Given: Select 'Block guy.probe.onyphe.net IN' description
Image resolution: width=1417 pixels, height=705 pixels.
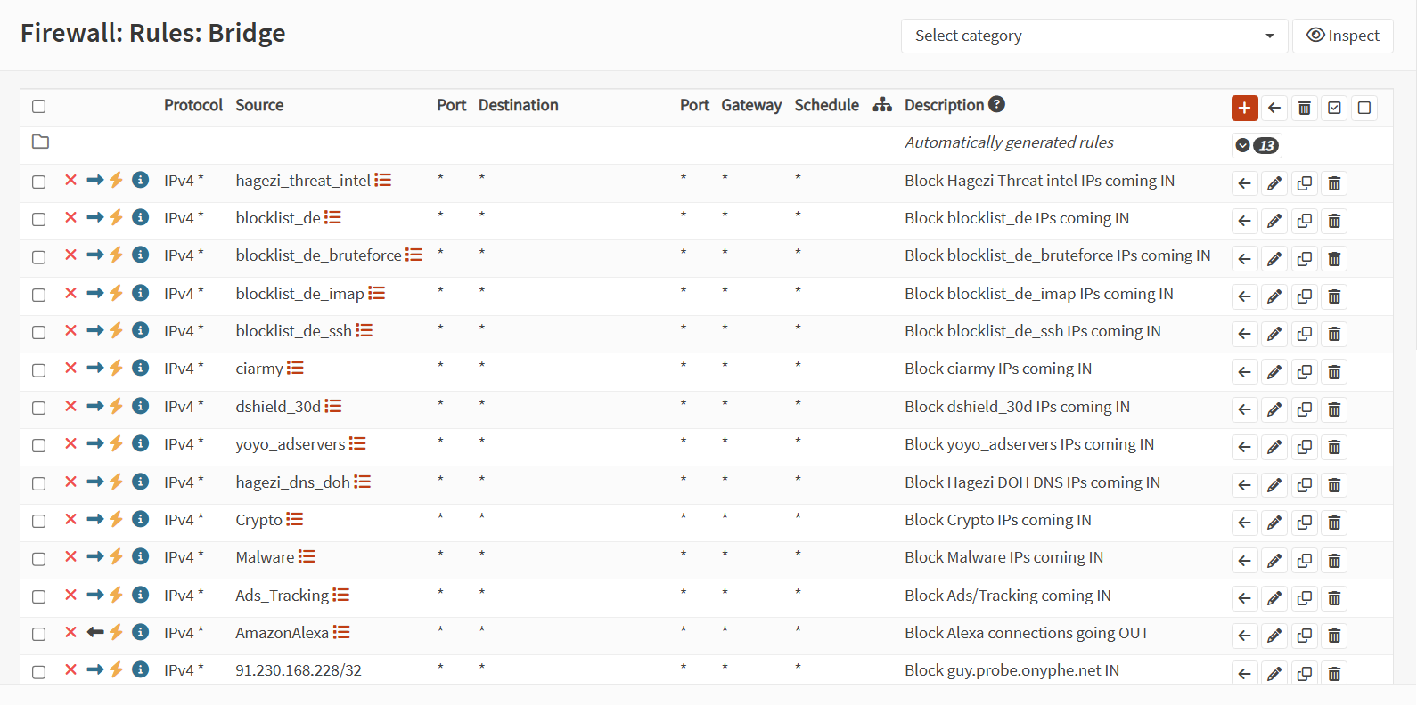Looking at the screenshot, I should point(1012,670).
